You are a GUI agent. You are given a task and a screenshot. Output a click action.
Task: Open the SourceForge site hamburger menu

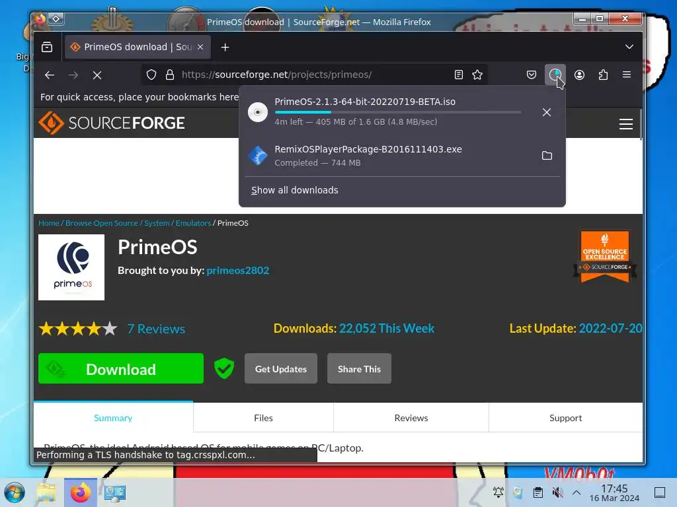pos(626,124)
